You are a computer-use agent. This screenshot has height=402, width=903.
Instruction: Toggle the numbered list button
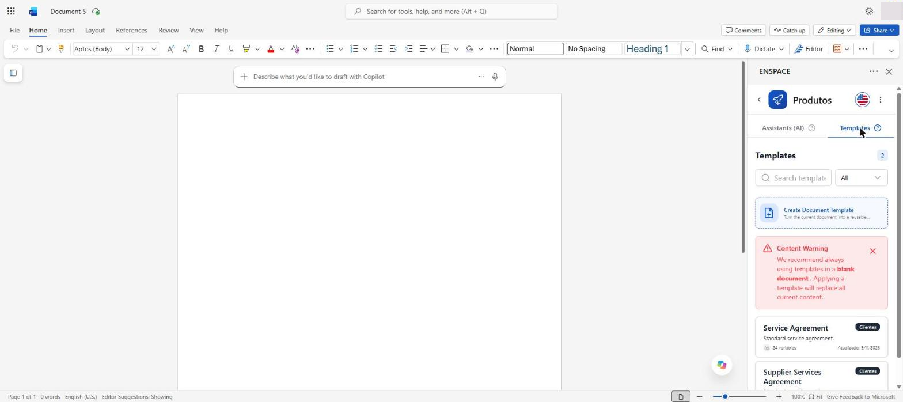[x=354, y=49]
